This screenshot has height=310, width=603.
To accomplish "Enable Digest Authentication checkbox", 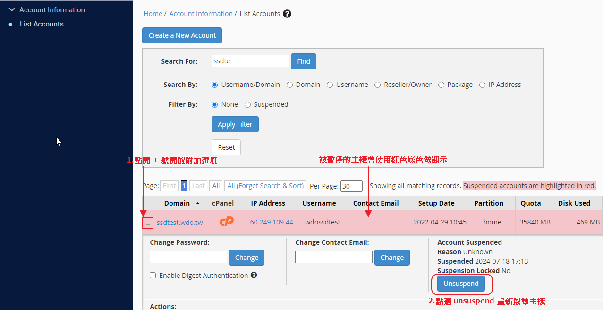I will 153,276.
